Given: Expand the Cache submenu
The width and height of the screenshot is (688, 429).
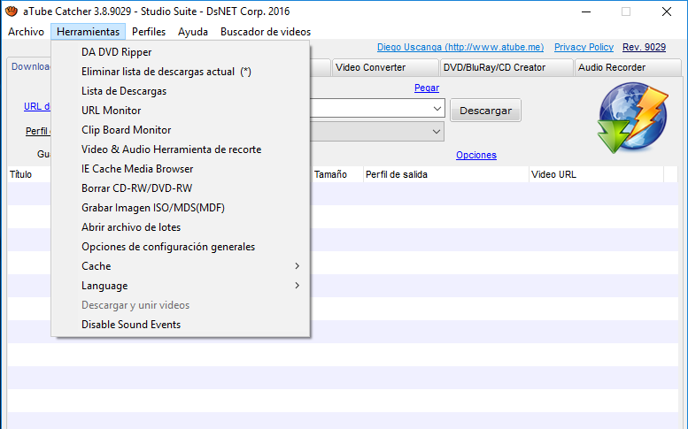Looking at the screenshot, I should click(181, 266).
